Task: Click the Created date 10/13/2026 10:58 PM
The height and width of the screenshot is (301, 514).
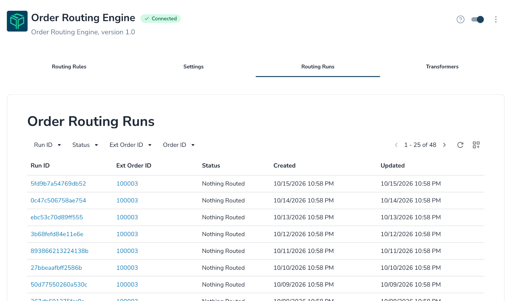Action: (x=303, y=218)
